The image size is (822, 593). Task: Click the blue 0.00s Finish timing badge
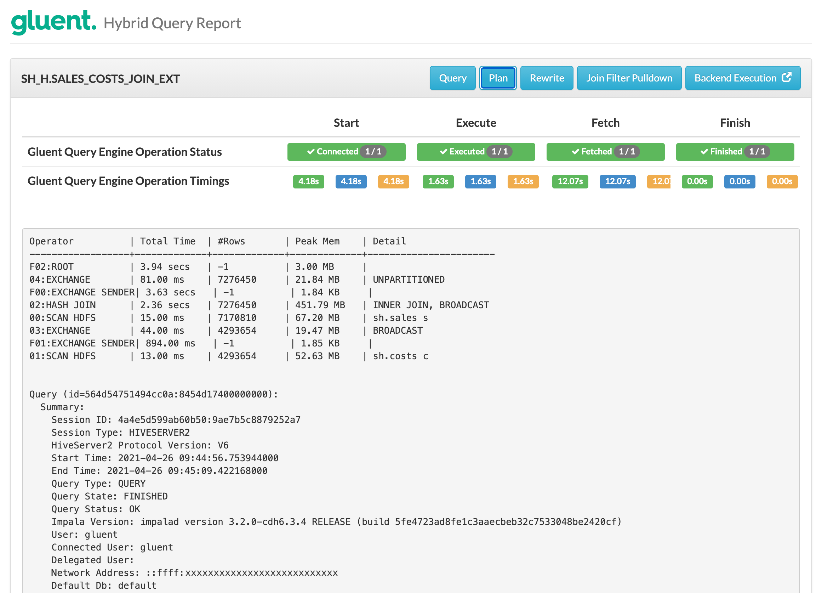740,181
